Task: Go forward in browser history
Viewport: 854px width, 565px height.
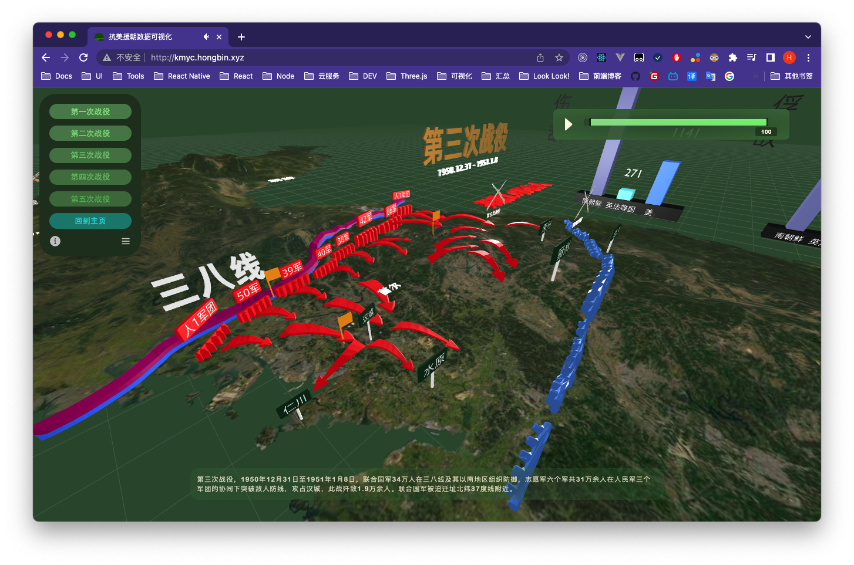Action: tap(65, 57)
